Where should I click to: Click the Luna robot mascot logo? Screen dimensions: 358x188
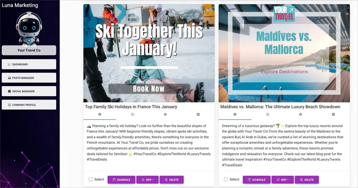pos(29,28)
